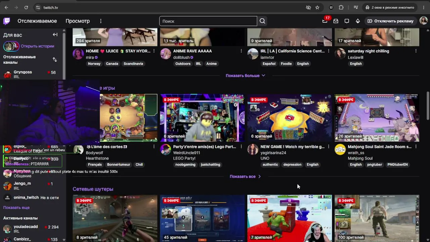This screenshot has width=430, height=242.
Task: Open the three-dot menu next to Просмотр
Action: tap(101, 21)
